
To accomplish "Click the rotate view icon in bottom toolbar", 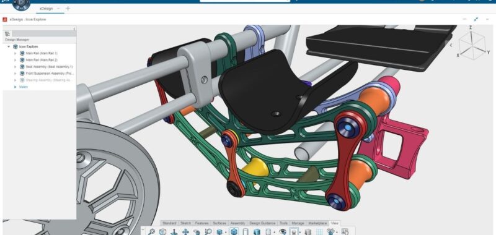I will 197,232.
